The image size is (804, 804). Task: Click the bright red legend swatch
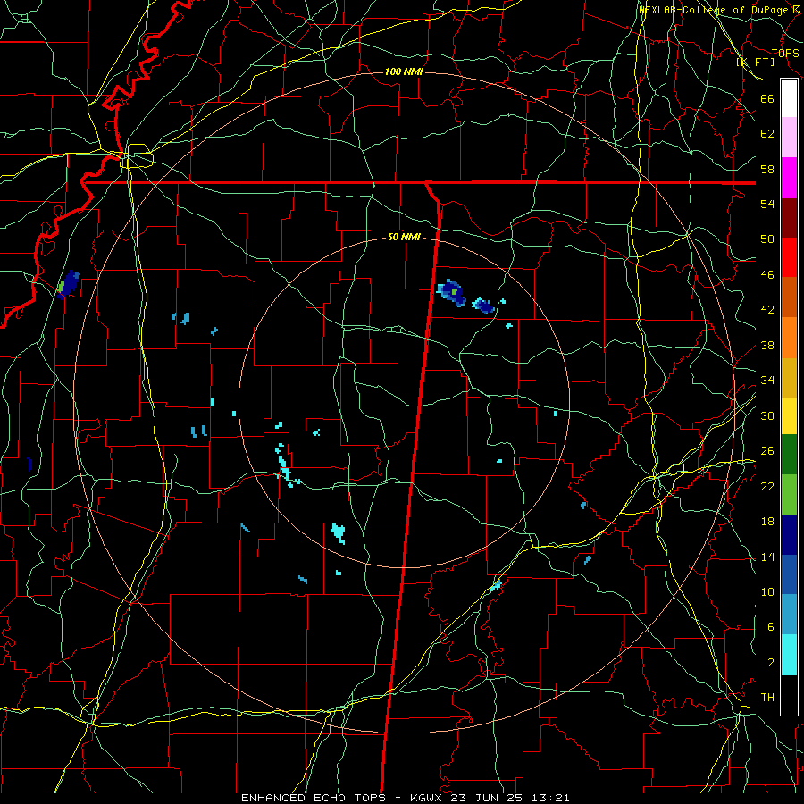click(x=789, y=257)
